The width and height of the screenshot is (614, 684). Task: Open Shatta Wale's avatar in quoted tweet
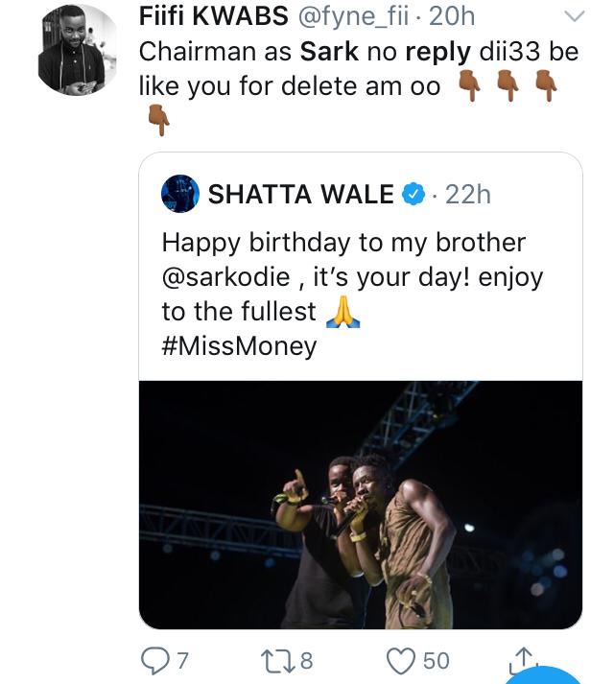coord(180,194)
